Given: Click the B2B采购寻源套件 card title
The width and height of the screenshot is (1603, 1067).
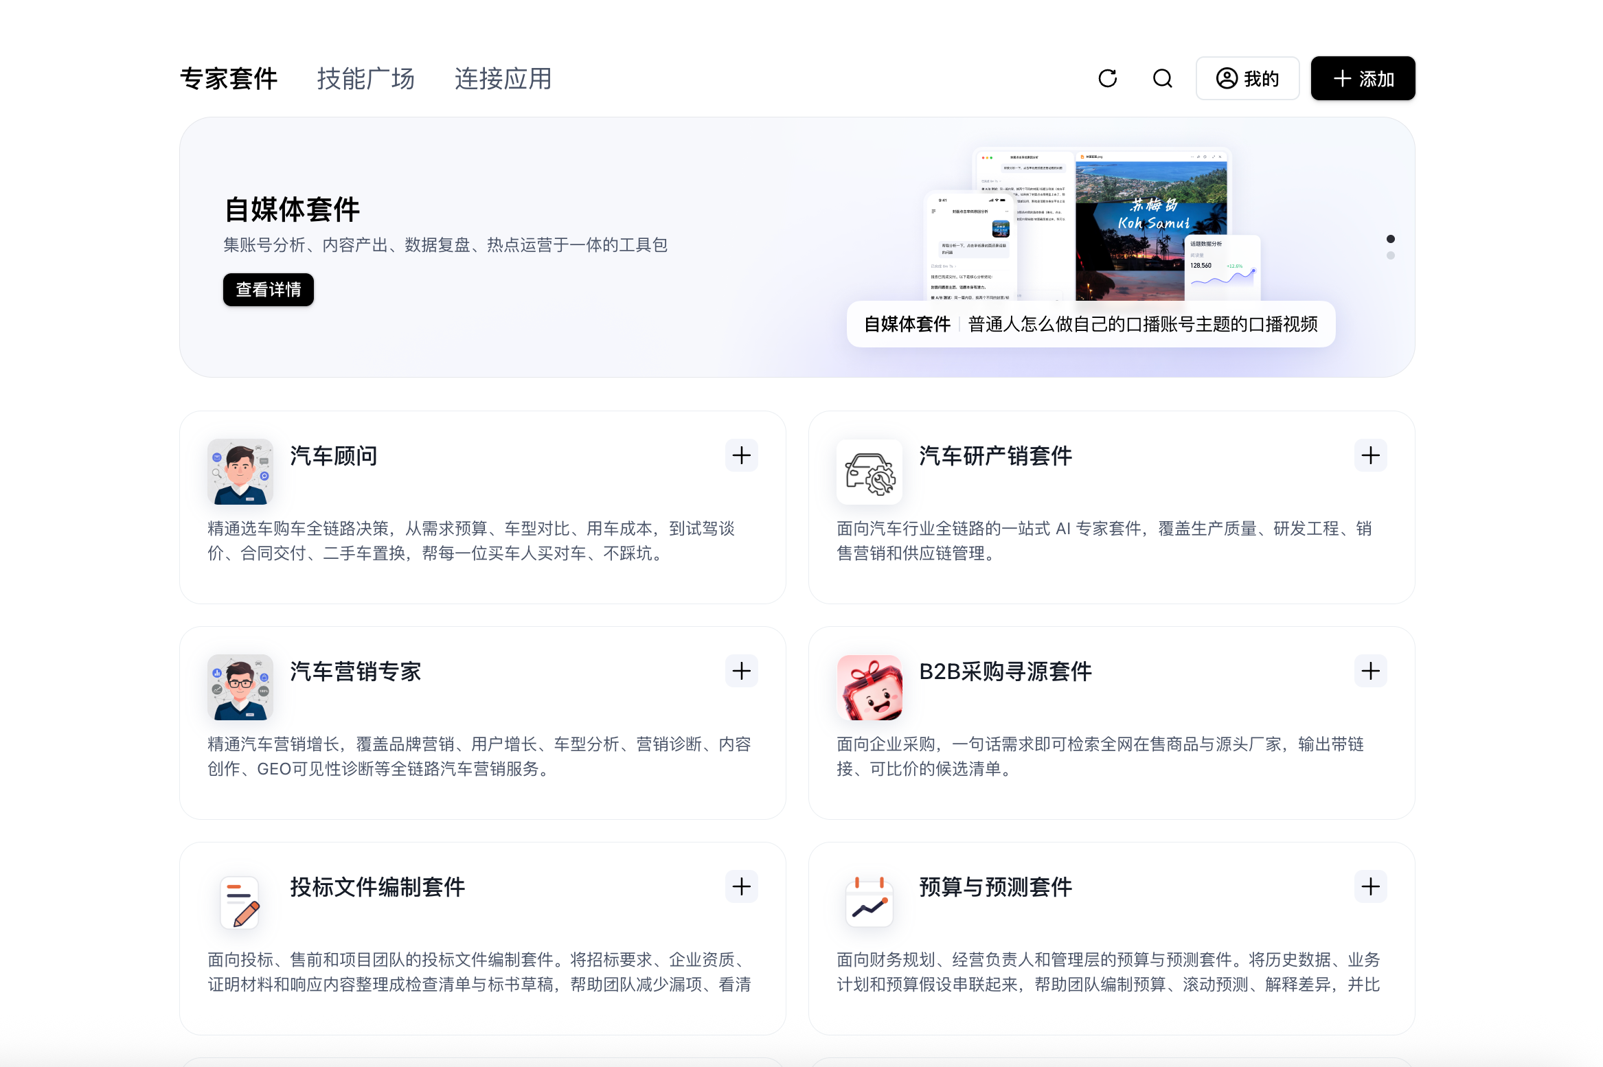Looking at the screenshot, I should pyautogui.click(x=1005, y=672).
